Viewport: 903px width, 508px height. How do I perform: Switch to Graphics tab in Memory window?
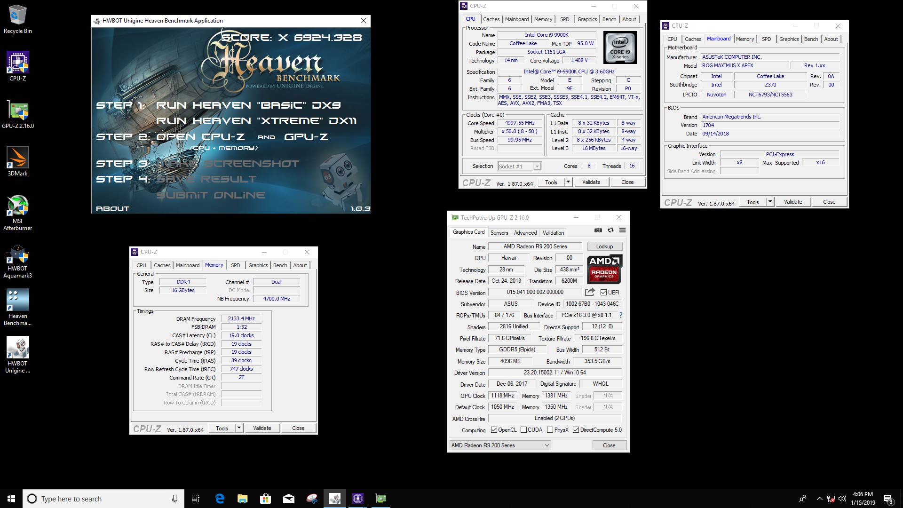click(258, 265)
